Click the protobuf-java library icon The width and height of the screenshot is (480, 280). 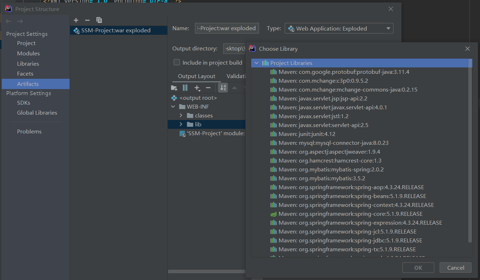click(x=274, y=72)
